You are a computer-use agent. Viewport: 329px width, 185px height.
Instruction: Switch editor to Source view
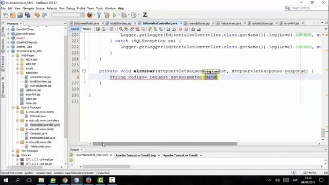[75, 29]
